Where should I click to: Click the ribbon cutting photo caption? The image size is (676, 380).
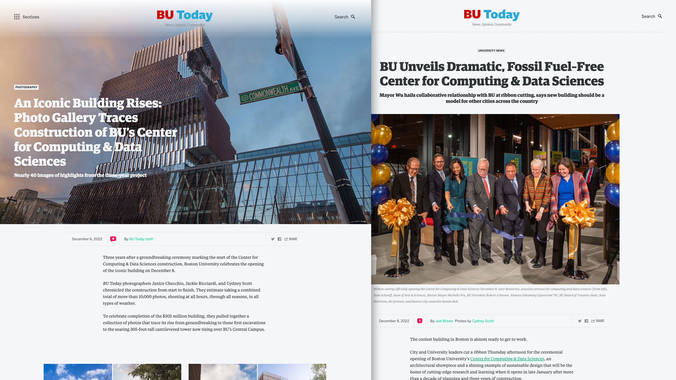click(490, 295)
